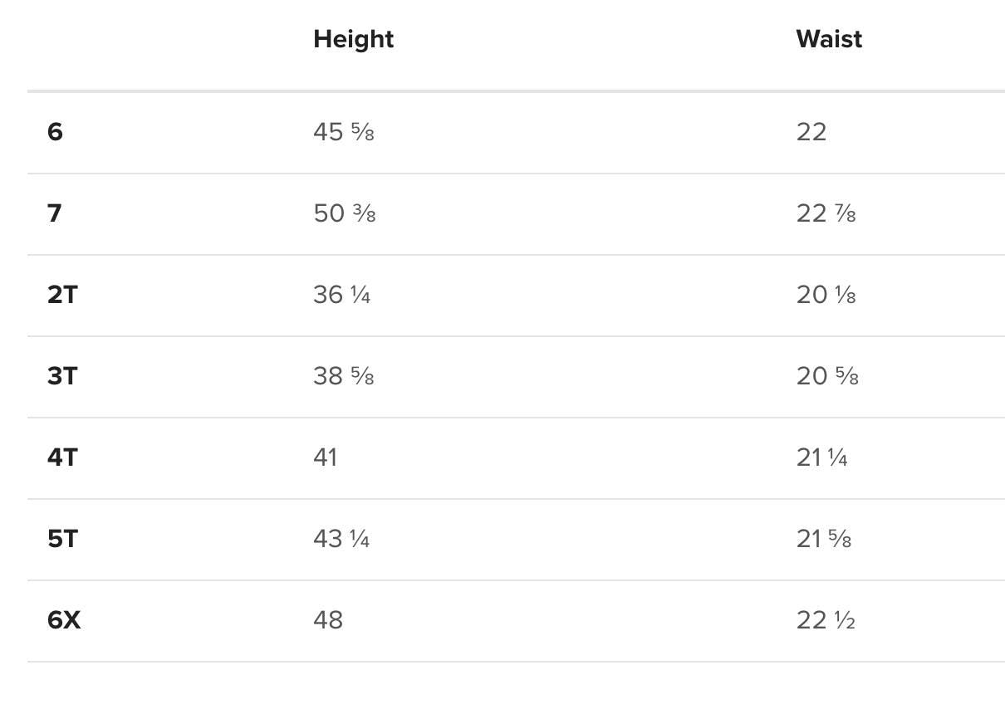This screenshot has width=1005, height=714.
Task: Click the height value 45 ⅝
Action: pos(343,132)
